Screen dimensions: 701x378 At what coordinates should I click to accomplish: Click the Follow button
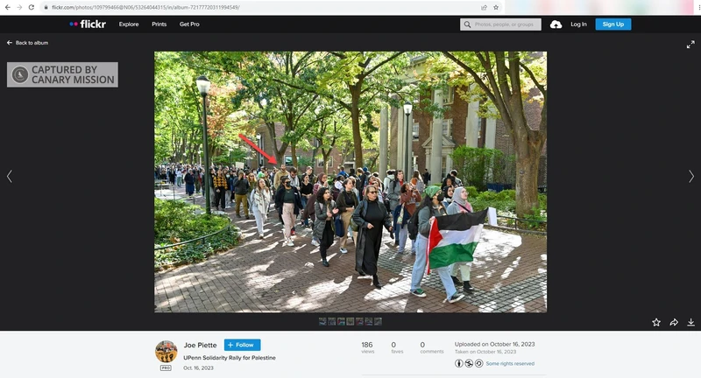pyautogui.click(x=242, y=345)
